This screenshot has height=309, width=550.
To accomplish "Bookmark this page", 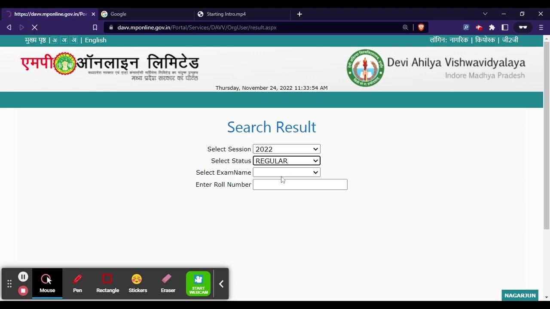I will click(x=95, y=27).
